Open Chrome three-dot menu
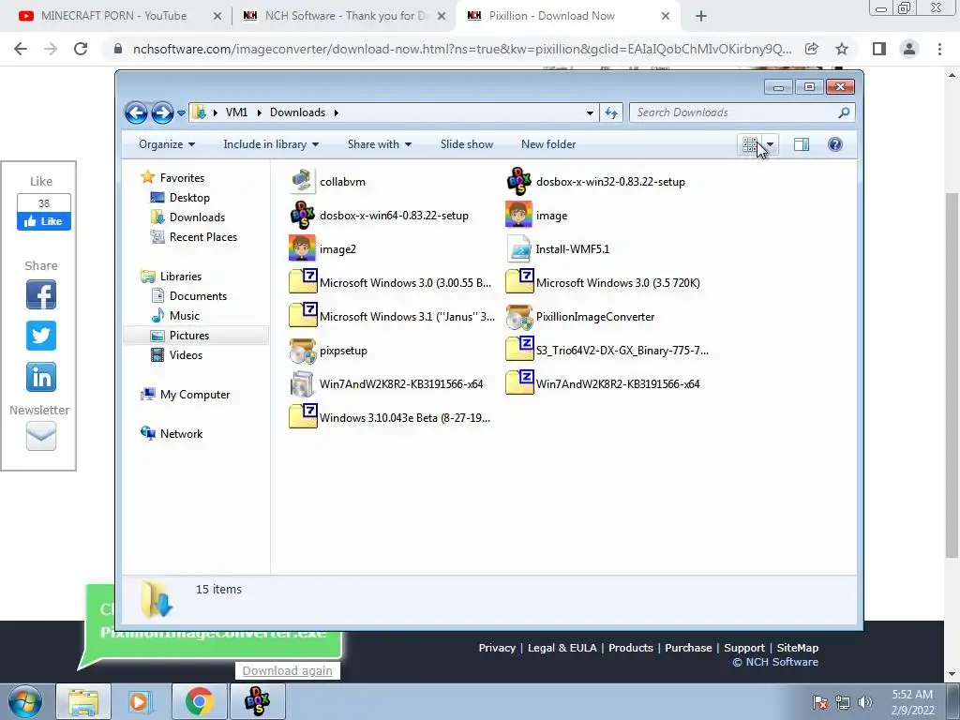Image resolution: width=960 pixels, height=720 pixels. 939,49
